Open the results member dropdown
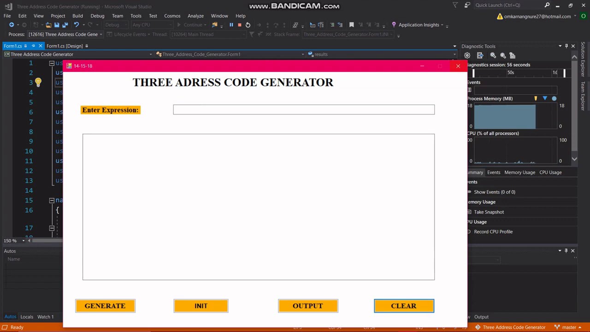The width and height of the screenshot is (590, 332). tap(454, 54)
